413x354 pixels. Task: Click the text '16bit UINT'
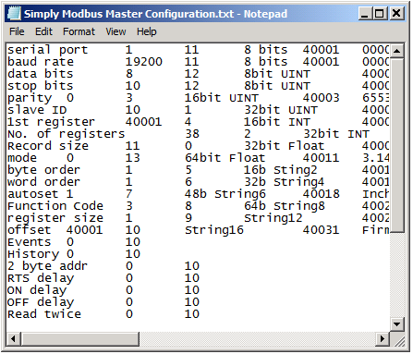click(x=222, y=98)
